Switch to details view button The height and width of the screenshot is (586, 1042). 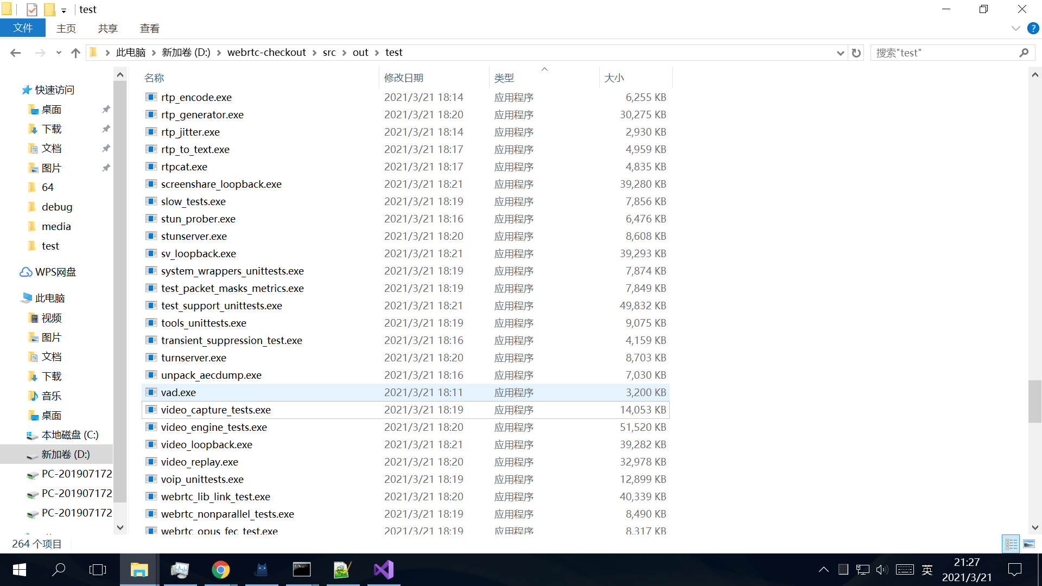[x=1011, y=544]
